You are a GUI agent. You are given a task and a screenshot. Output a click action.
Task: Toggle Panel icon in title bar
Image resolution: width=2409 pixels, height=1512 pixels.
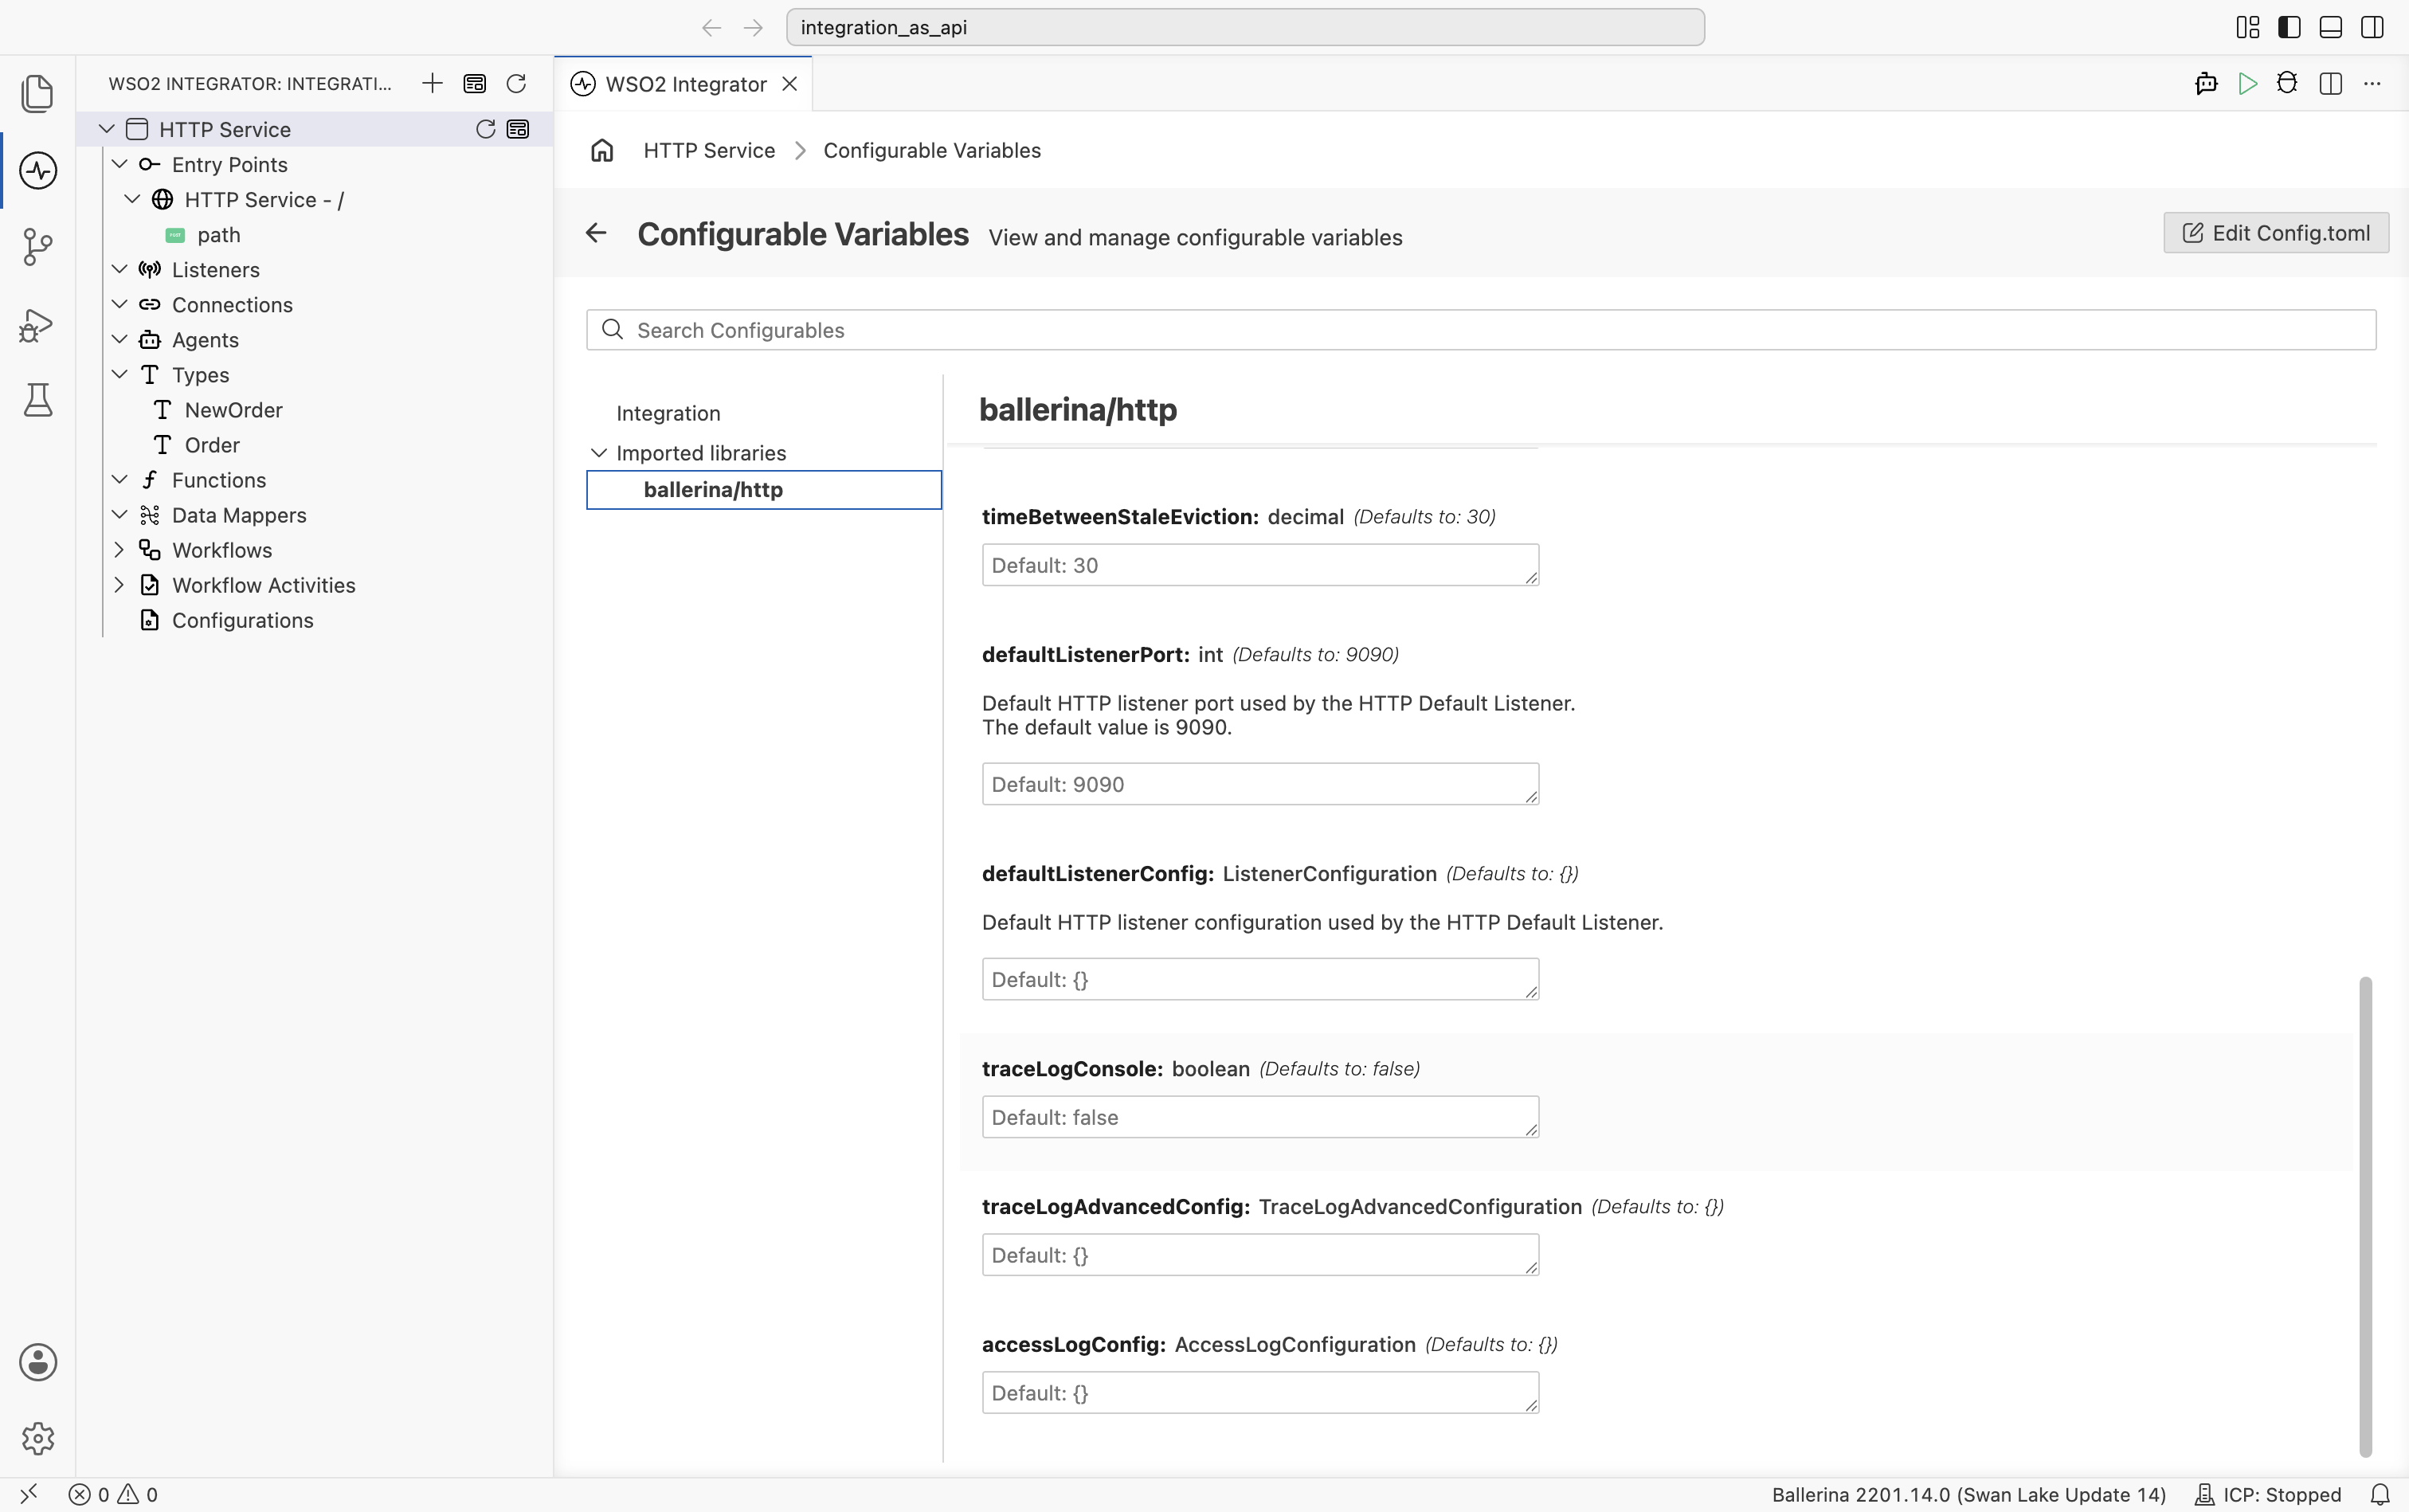2331,27
